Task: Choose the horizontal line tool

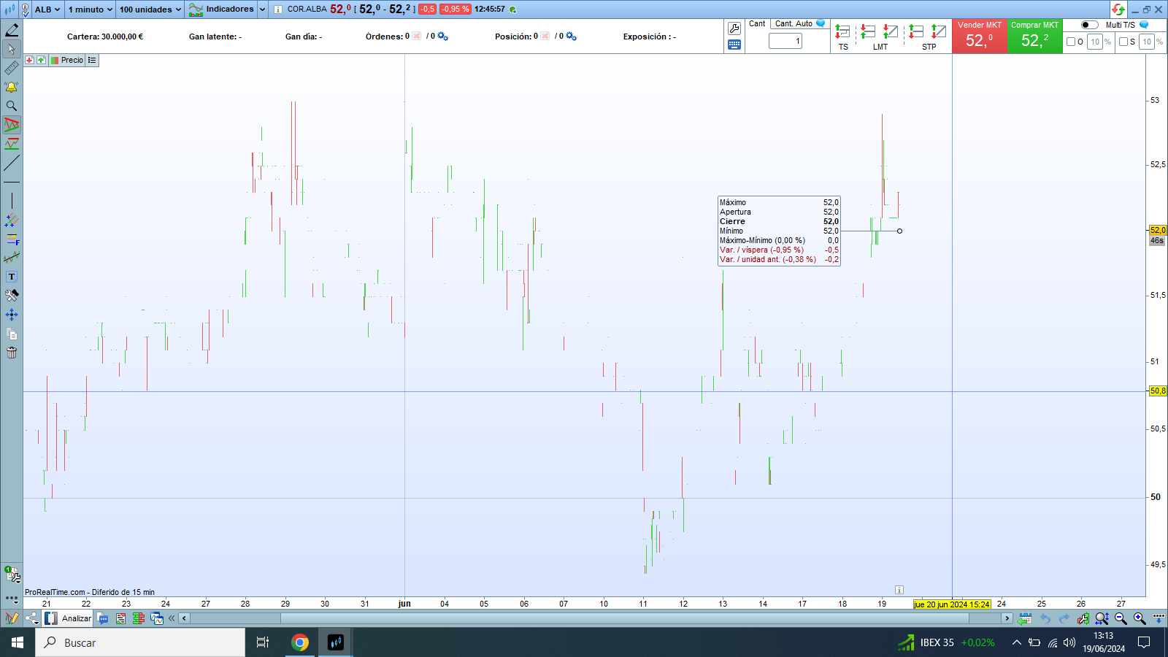Action: [x=12, y=182]
